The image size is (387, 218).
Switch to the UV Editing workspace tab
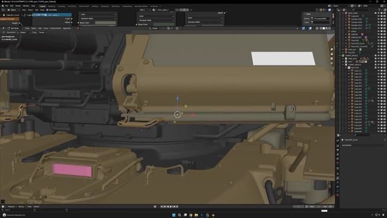(72, 6)
